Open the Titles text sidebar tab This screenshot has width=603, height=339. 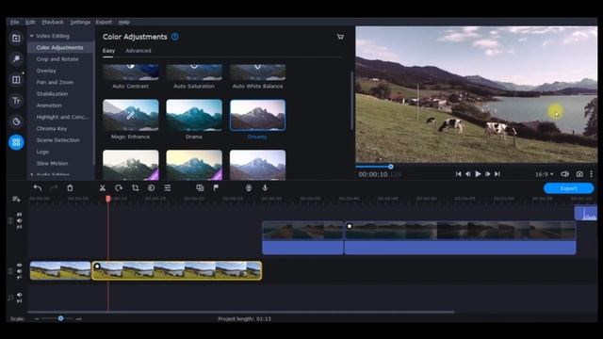(16, 101)
